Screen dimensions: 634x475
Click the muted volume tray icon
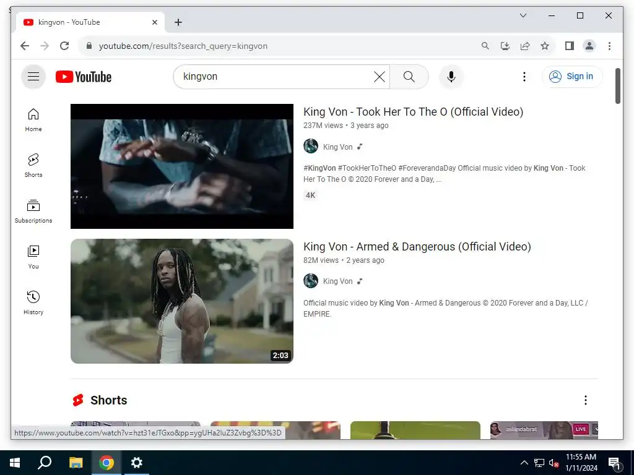[x=554, y=463]
